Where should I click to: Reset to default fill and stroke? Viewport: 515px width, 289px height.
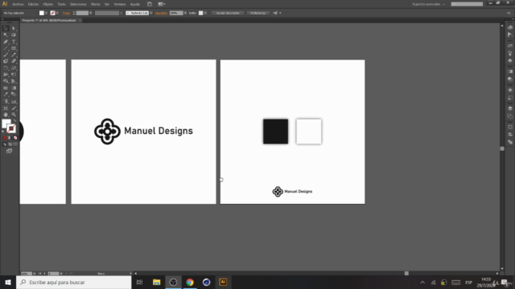(3, 132)
